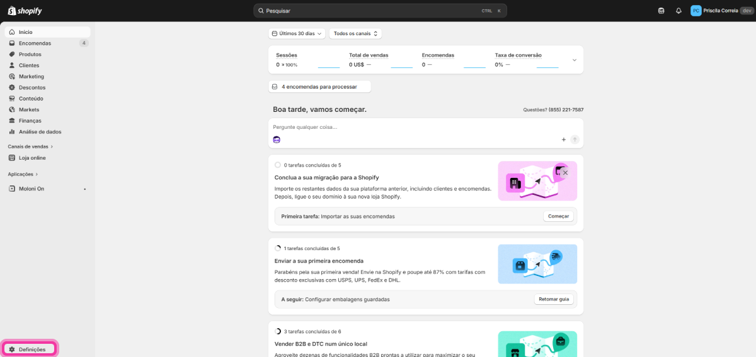Open the Definições gear icon
The image size is (756, 357).
12,349
